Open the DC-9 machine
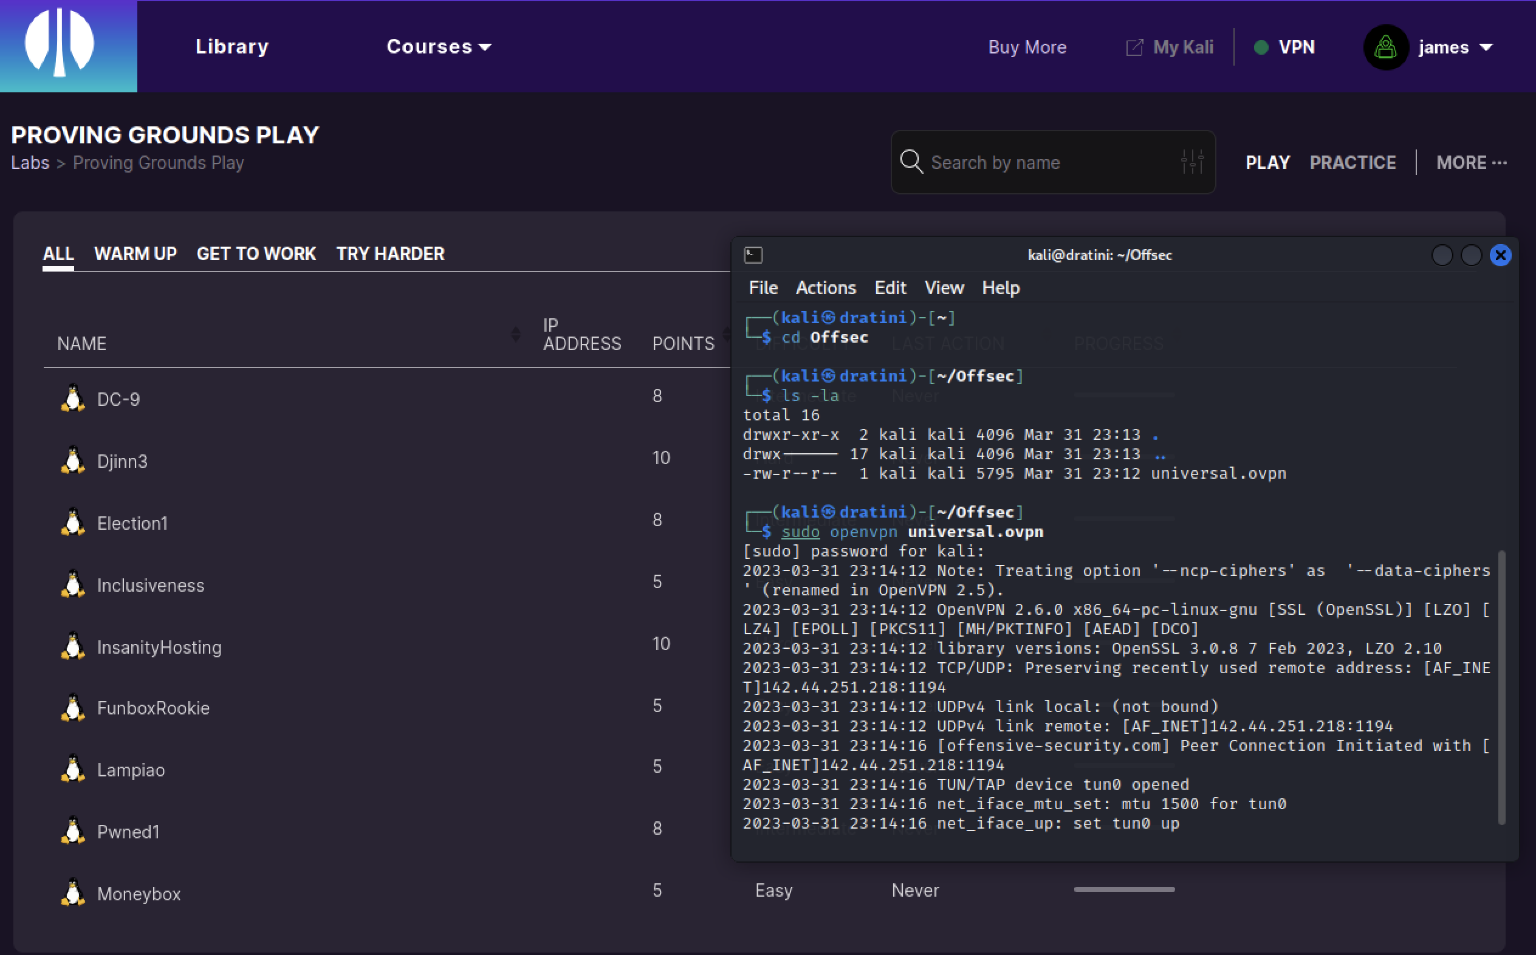 pos(118,399)
